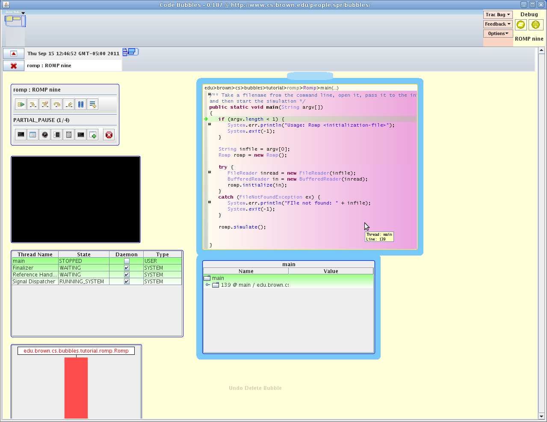The height and width of the screenshot is (422, 547).
Task: Select the main thread row
Action: point(97,261)
